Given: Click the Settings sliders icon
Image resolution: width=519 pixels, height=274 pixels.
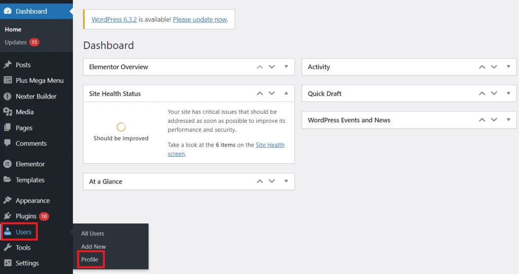Looking at the screenshot, I should 8,263.
